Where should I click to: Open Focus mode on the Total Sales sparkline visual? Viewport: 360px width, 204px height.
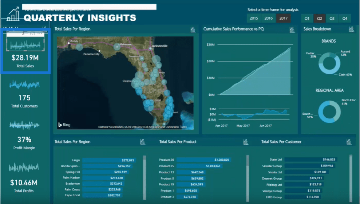[x=33, y=34]
